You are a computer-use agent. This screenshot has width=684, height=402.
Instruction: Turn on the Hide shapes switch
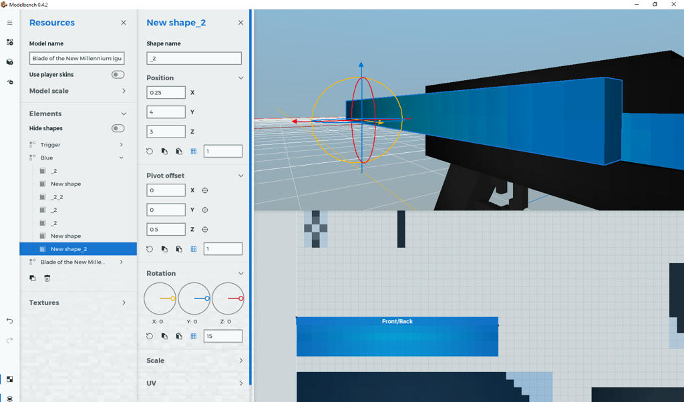point(118,128)
